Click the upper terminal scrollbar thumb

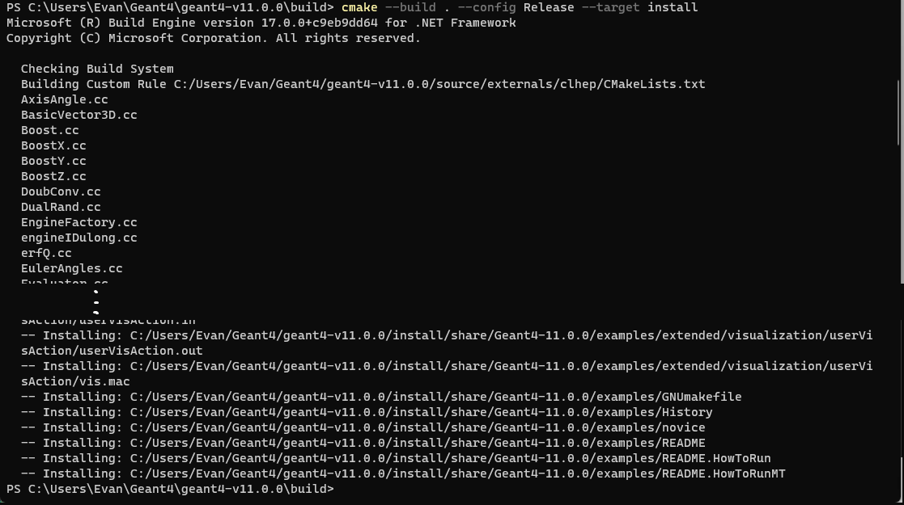coord(900,101)
